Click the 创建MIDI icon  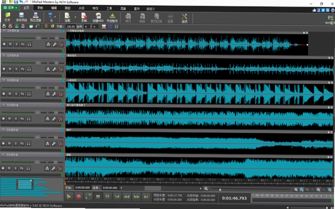[98, 17]
